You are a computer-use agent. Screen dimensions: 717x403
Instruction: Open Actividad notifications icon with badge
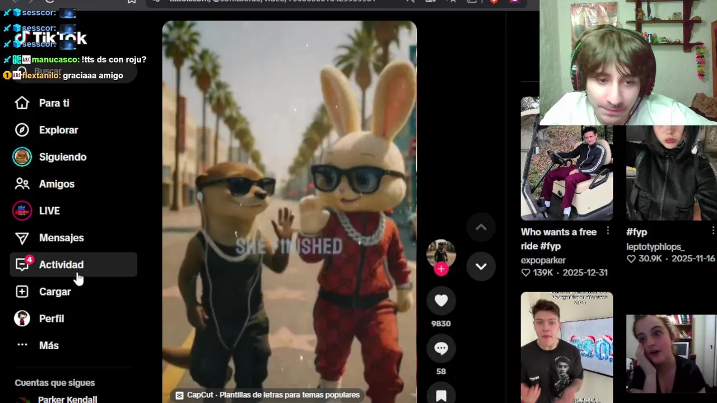(23, 264)
